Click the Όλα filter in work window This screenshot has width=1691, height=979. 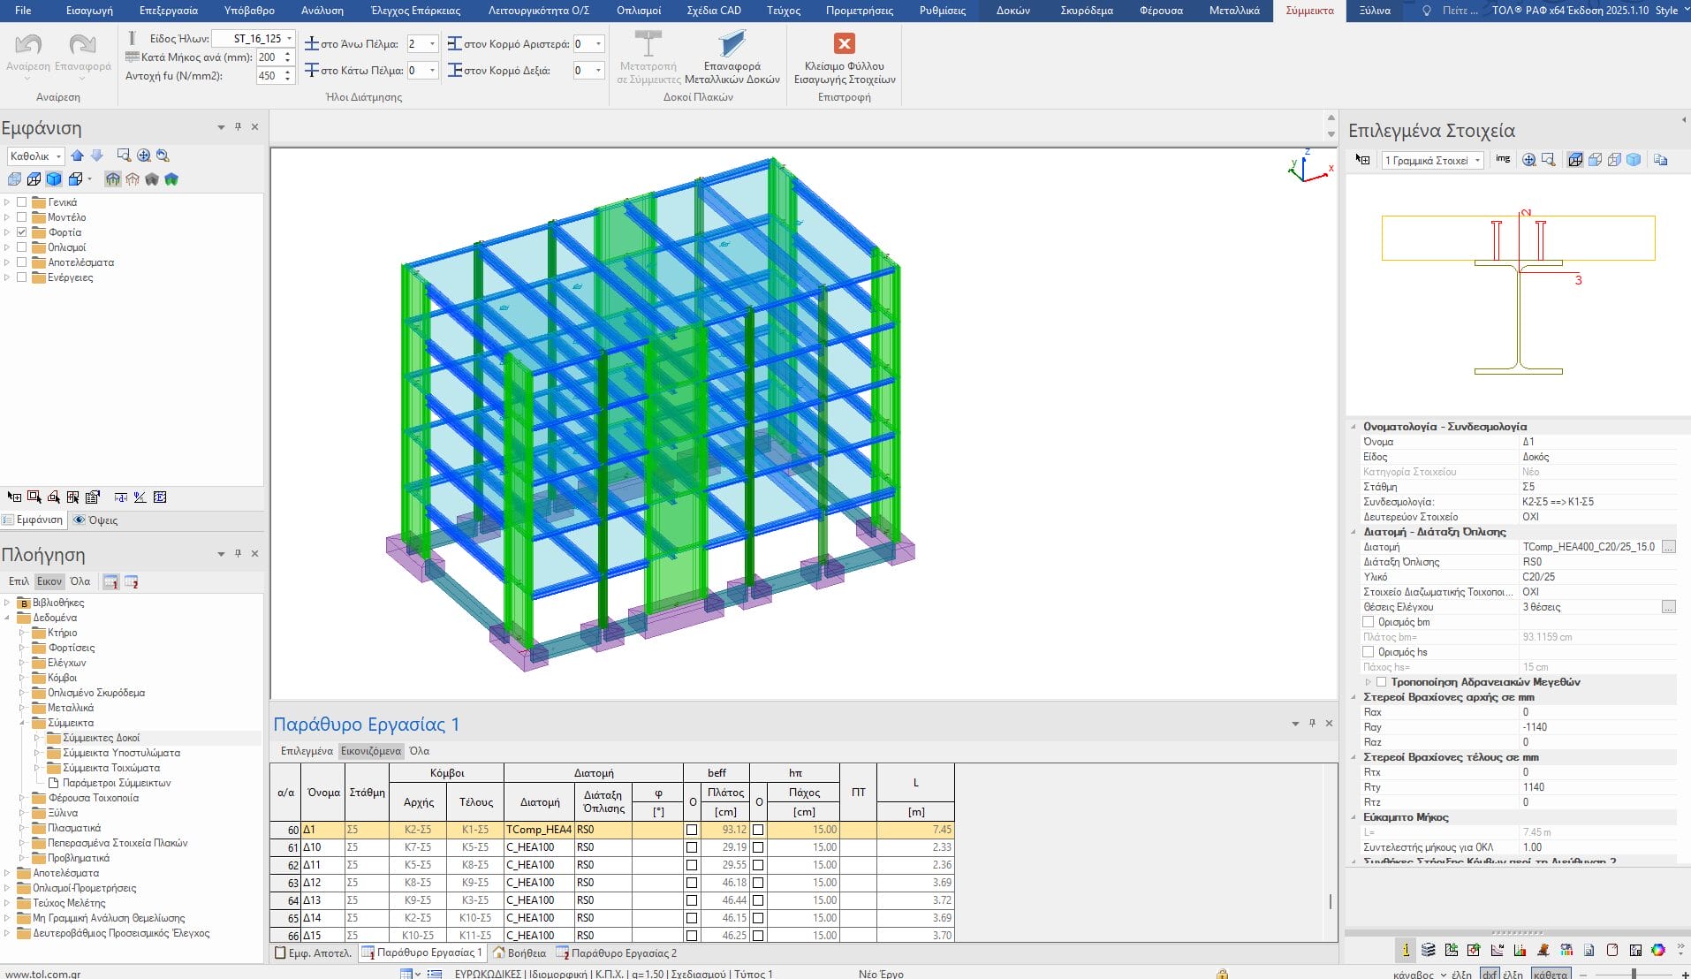(419, 751)
